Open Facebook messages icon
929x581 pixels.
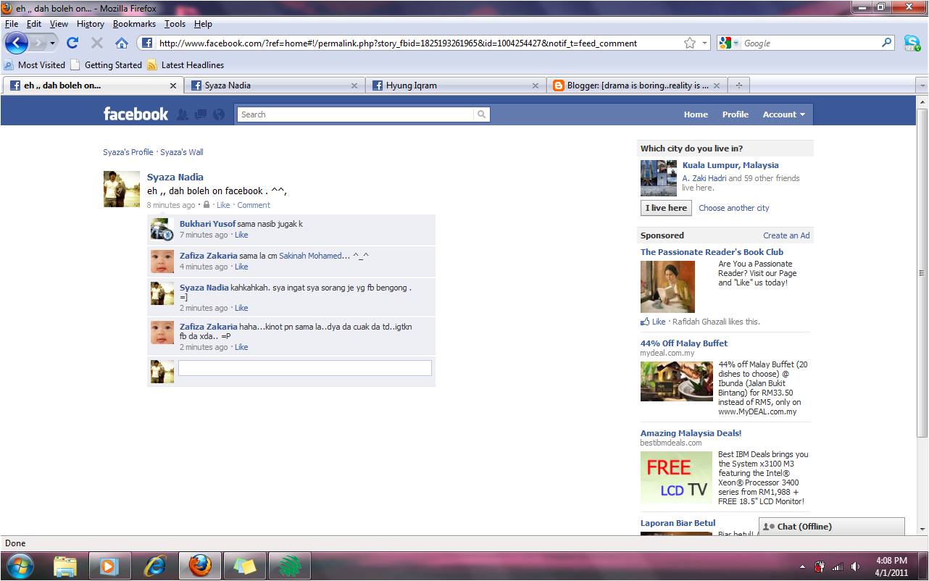coord(201,114)
